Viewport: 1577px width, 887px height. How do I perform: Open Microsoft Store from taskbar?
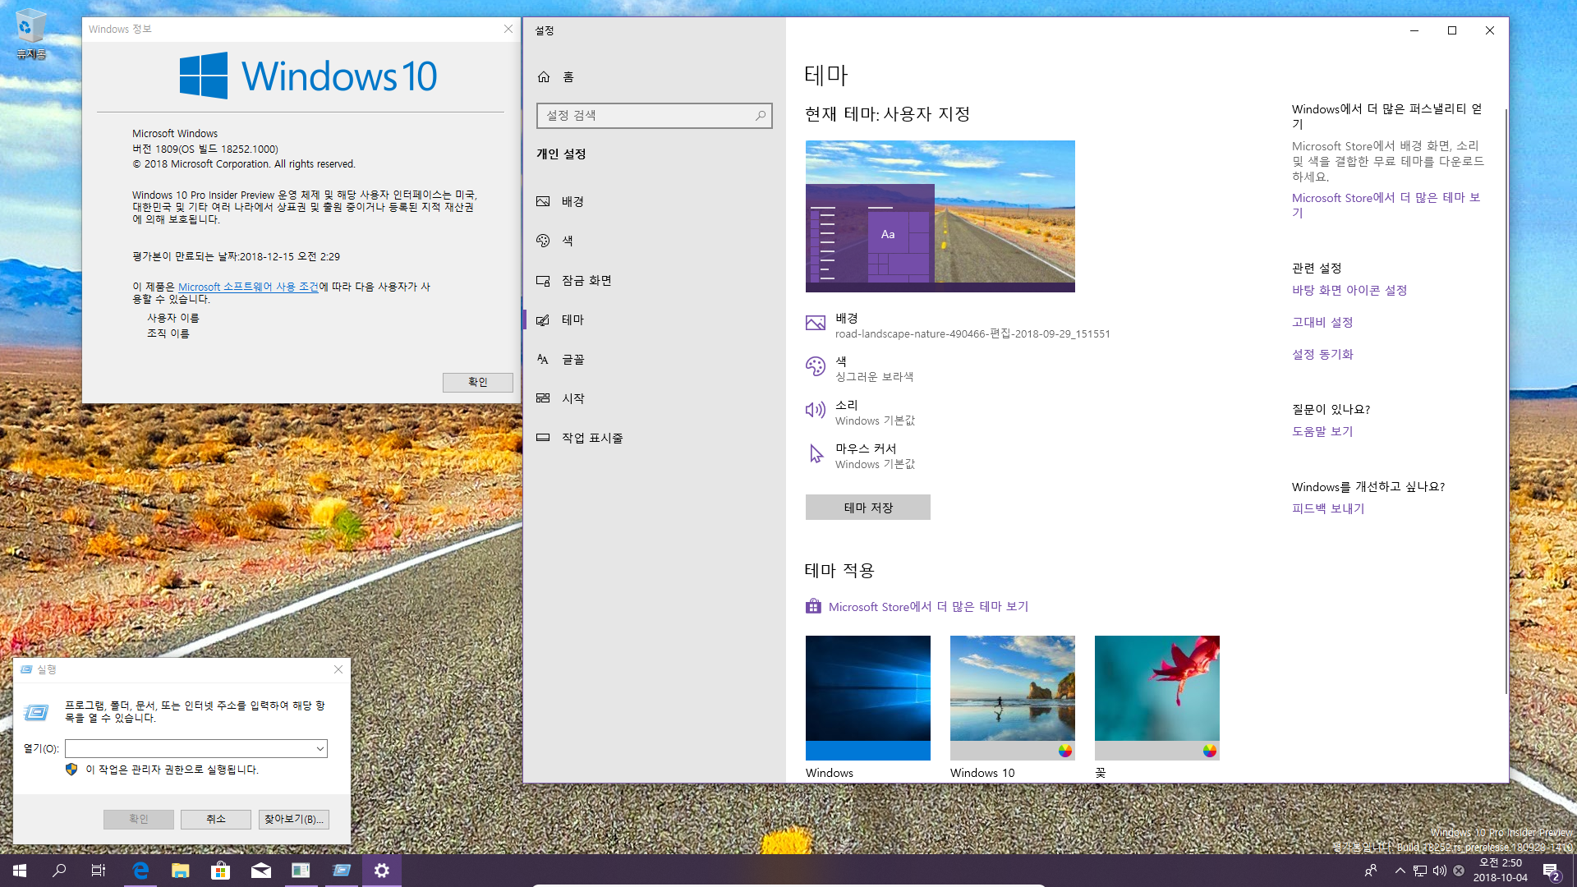tap(221, 871)
